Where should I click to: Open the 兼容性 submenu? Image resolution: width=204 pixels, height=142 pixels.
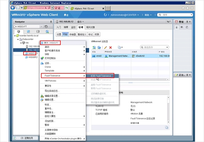63,86
